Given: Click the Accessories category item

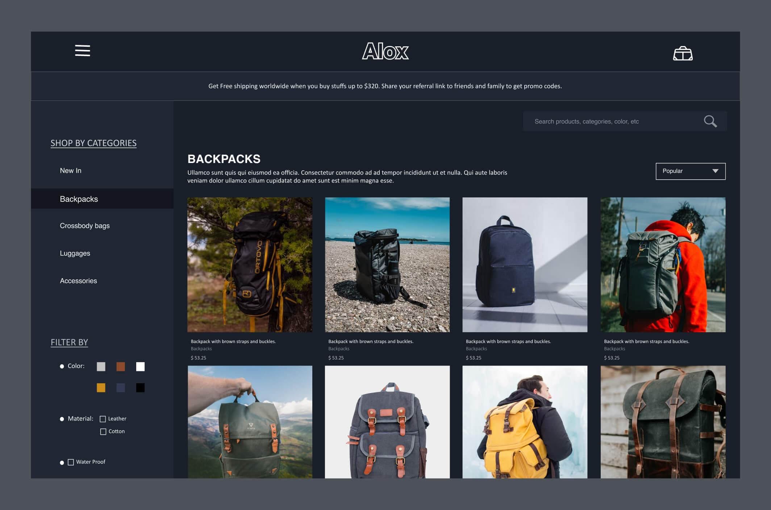Looking at the screenshot, I should click(x=78, y=281).
